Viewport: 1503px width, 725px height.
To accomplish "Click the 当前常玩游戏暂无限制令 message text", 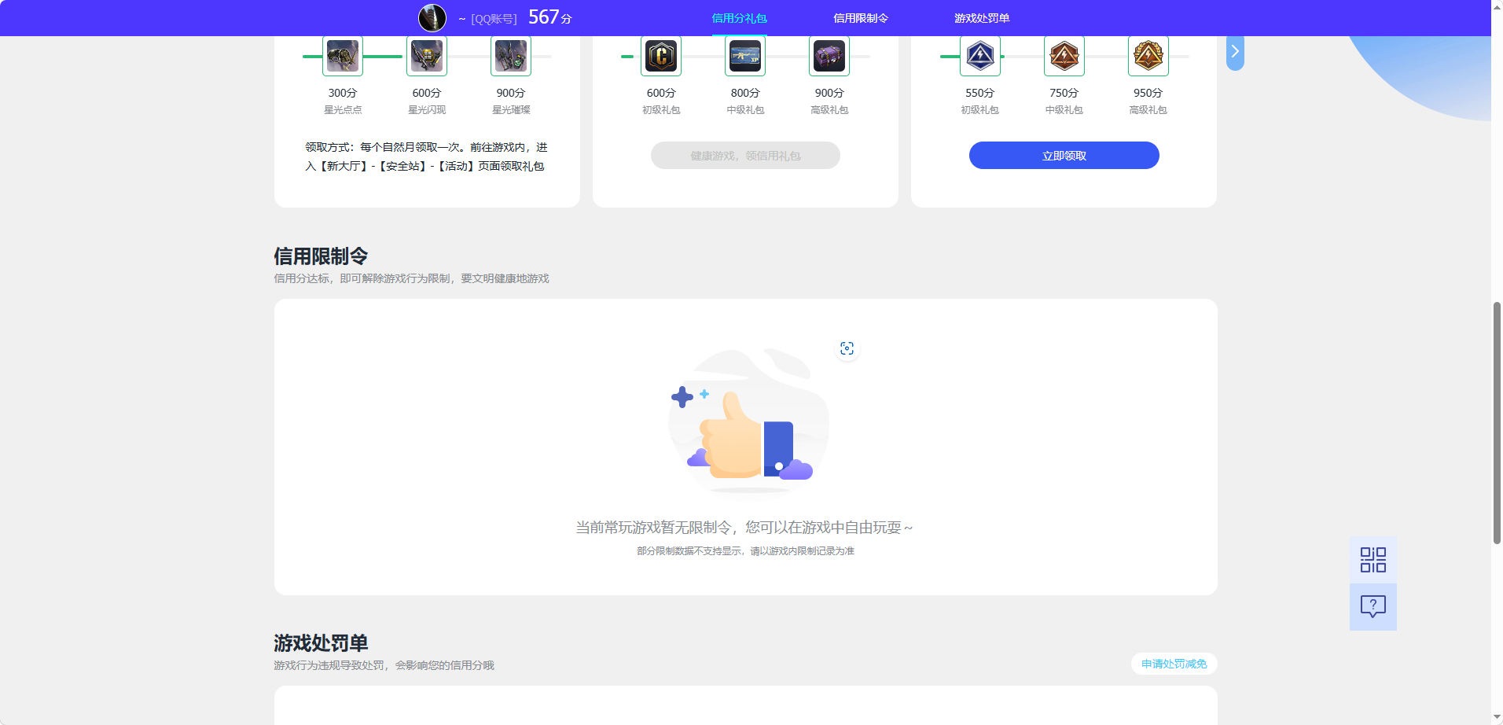I will (x=744, y=528).
